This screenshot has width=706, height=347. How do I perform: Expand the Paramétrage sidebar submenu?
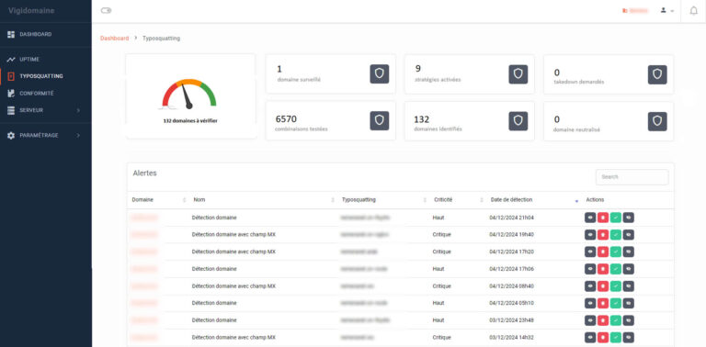click(45, 135)
